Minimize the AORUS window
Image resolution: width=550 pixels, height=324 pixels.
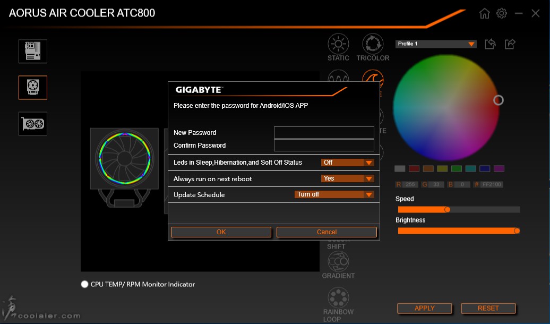click(x=519, y=14)
